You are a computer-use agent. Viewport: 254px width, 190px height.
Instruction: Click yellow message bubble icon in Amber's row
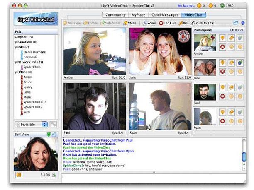(222, 38)
